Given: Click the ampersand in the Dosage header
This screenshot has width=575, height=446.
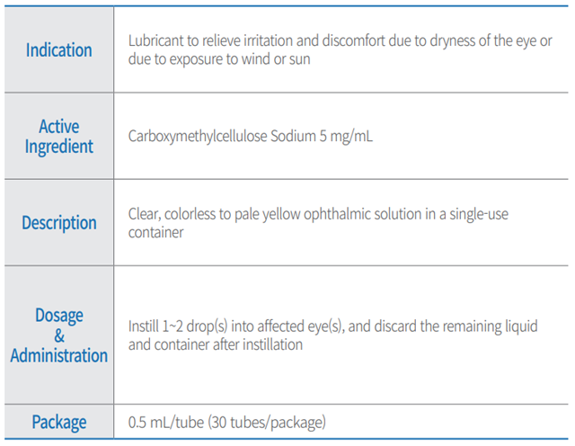Looking at the screenshot, I should point(59,335).
